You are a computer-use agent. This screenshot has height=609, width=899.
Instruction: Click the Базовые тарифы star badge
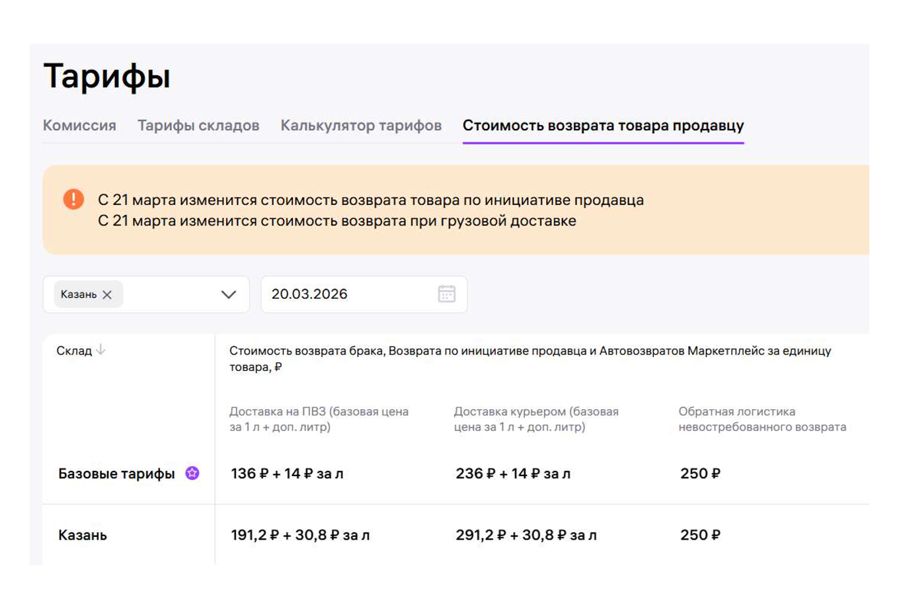point(192,473)
